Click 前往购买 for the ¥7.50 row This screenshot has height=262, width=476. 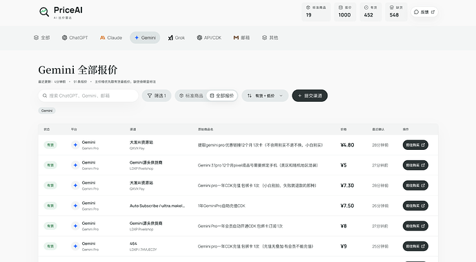415,206
